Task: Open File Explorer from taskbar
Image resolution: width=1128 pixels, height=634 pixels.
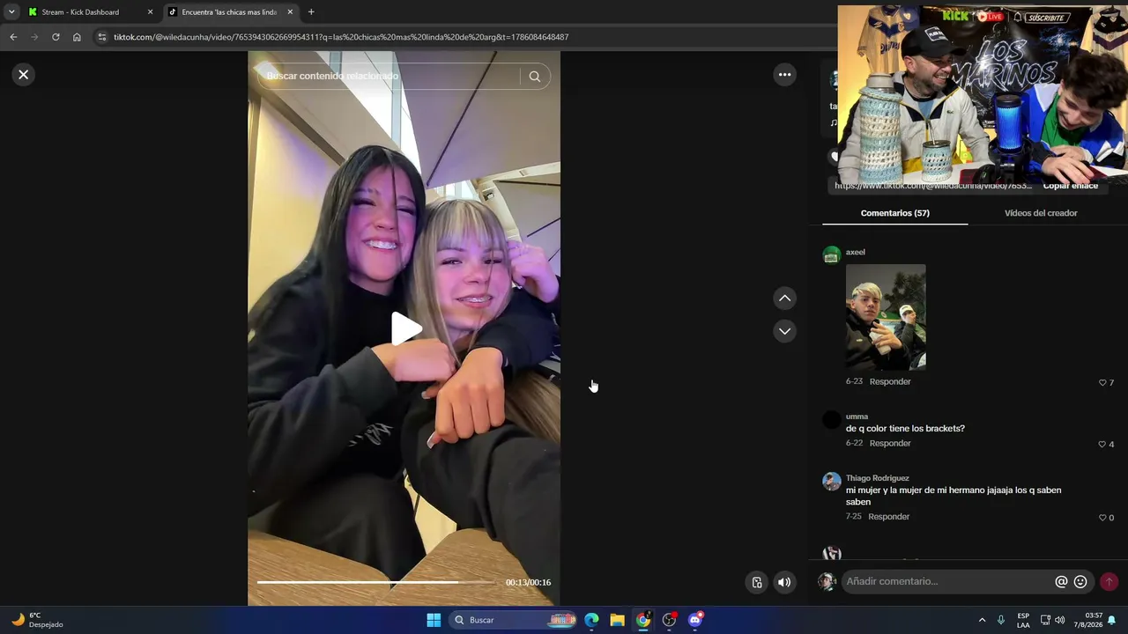Action: 617,620
